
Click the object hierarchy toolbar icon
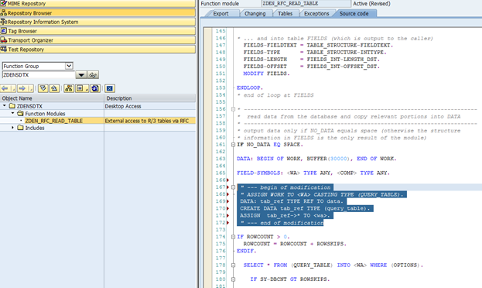tap(69, 88)
